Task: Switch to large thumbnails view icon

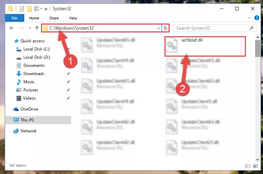Action: point(255,166)
